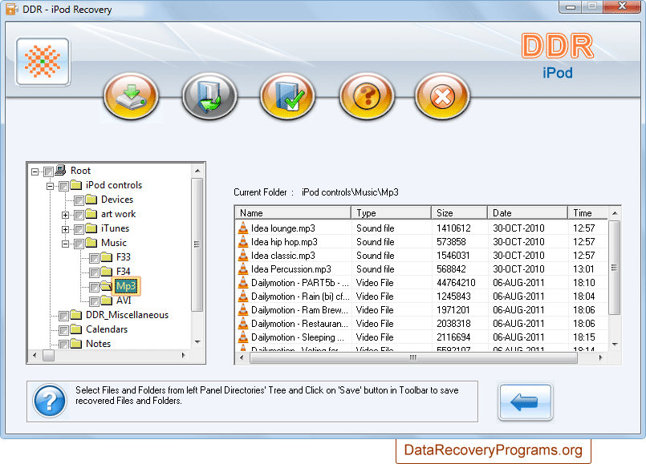The image size is (646, 464).
Task: Click the file list scroll right arrow
Action: coord(600,357)
